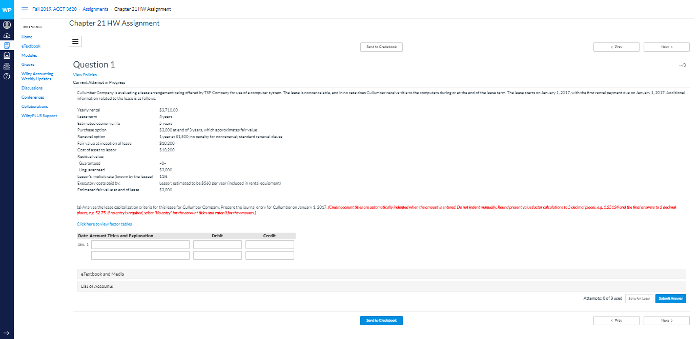Click the Question 1 heading
Screen dimensions: 700x339
94,64
